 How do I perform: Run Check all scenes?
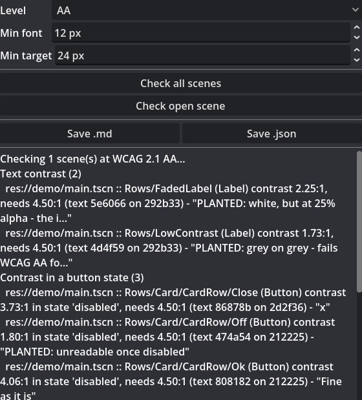tap(181, 83)
